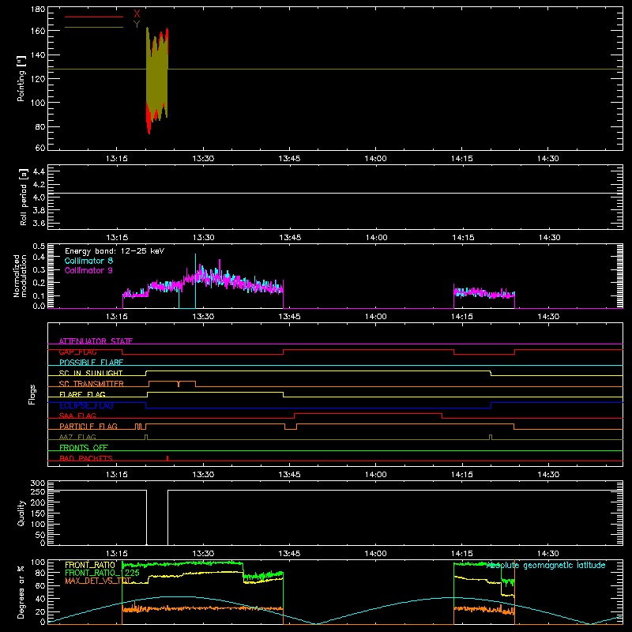Click the GAP_FLAG label
This screenshot has height=632, width=632.
tap(77, 352)
